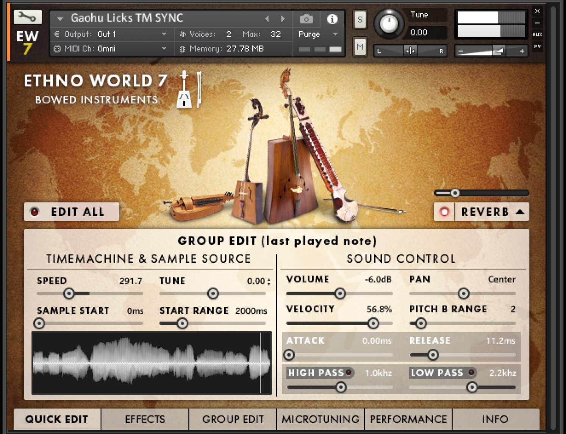Open the instrument name dropdown menu

(60, 19)
